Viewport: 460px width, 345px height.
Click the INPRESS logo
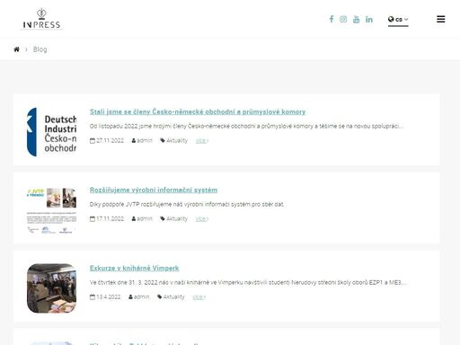tap(41, 19)
